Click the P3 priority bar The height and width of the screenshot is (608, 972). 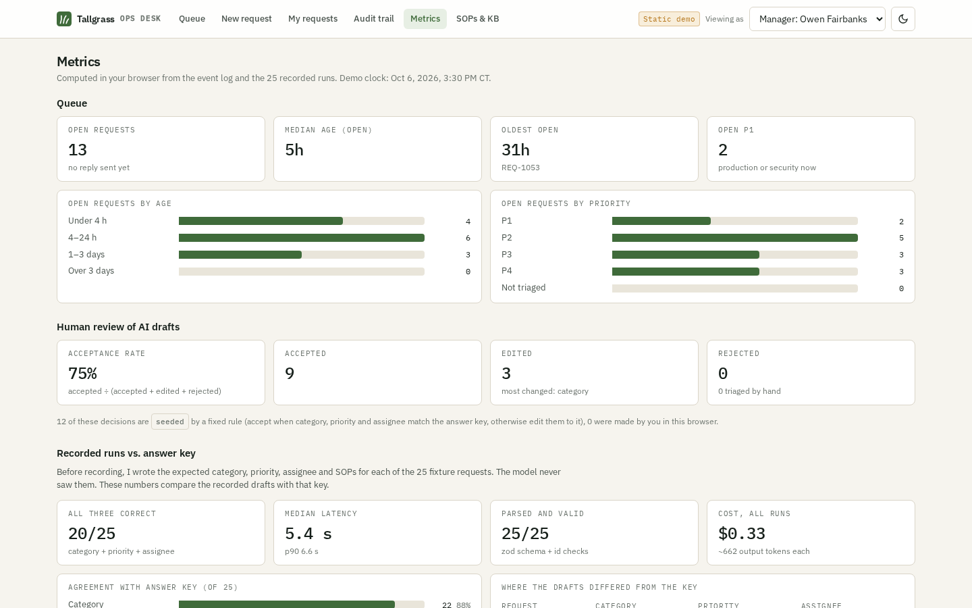click(735, 255)
